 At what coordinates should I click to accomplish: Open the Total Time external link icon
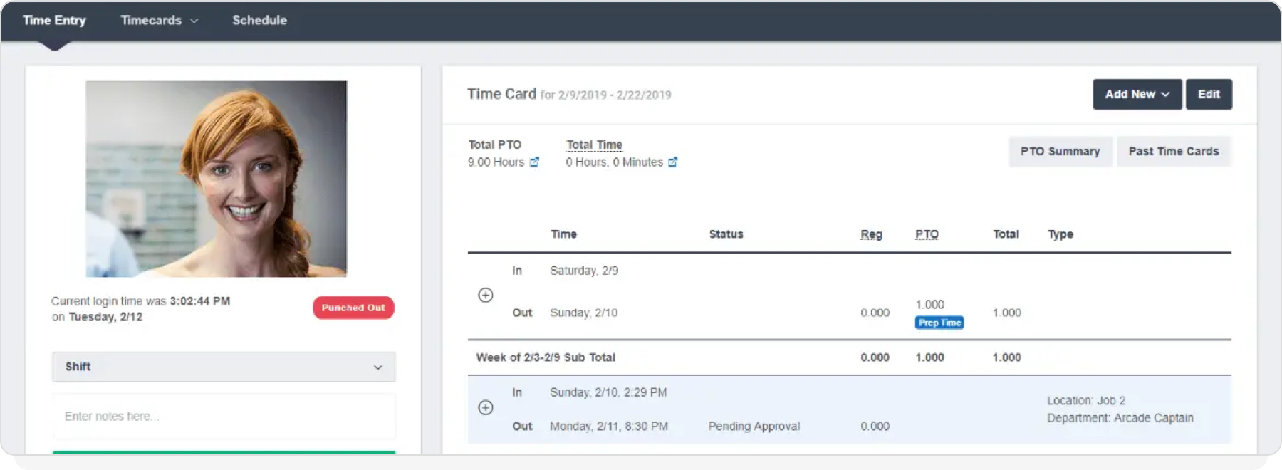pyautogui.click(x=672, y=162)
